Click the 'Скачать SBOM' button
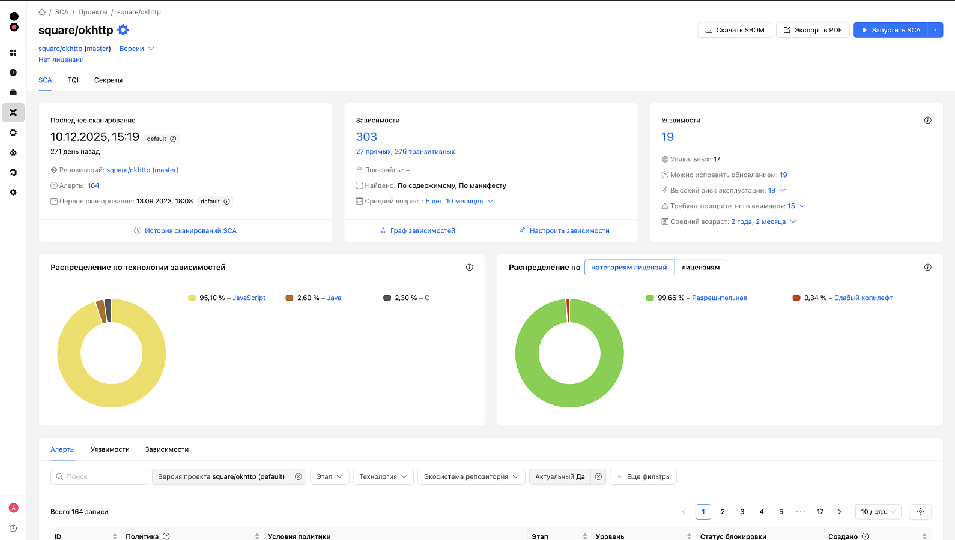The height and width of the screenshot is (540, 955). point(735,30)
